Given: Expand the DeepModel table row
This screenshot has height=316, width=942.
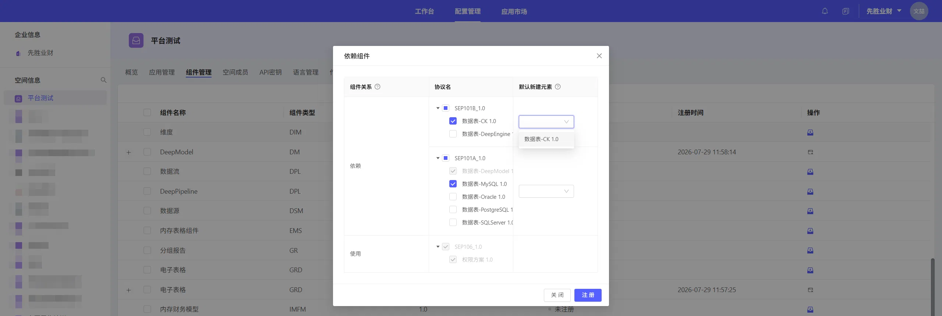Looking at the screenshot, I should [129, 152].
